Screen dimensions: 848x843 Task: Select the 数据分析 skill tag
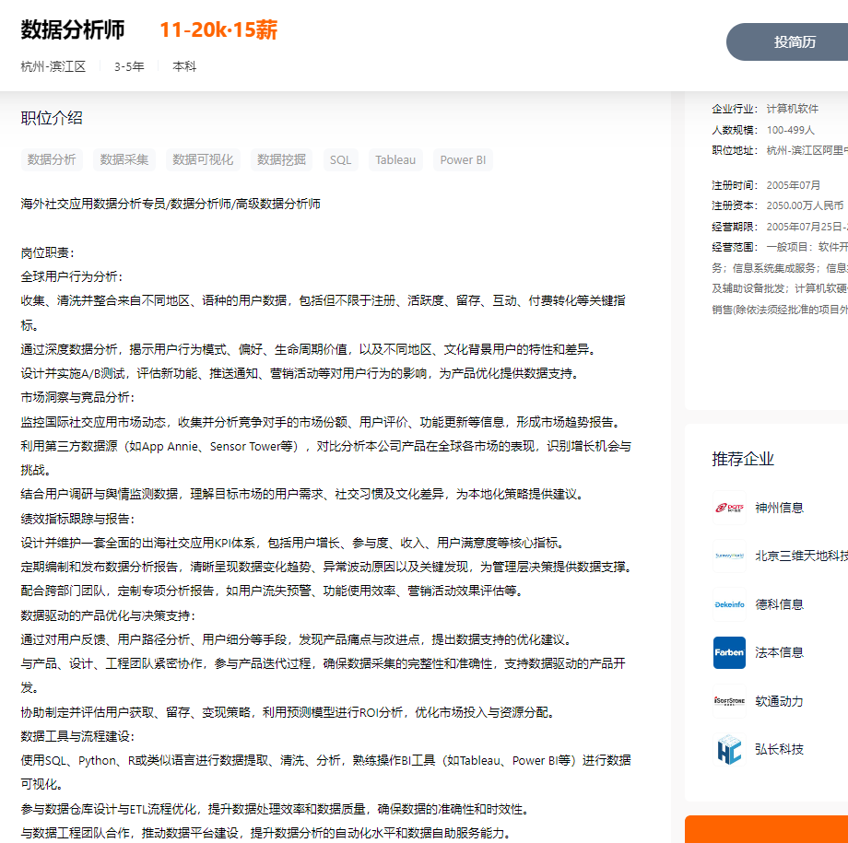tap(52, 159)
